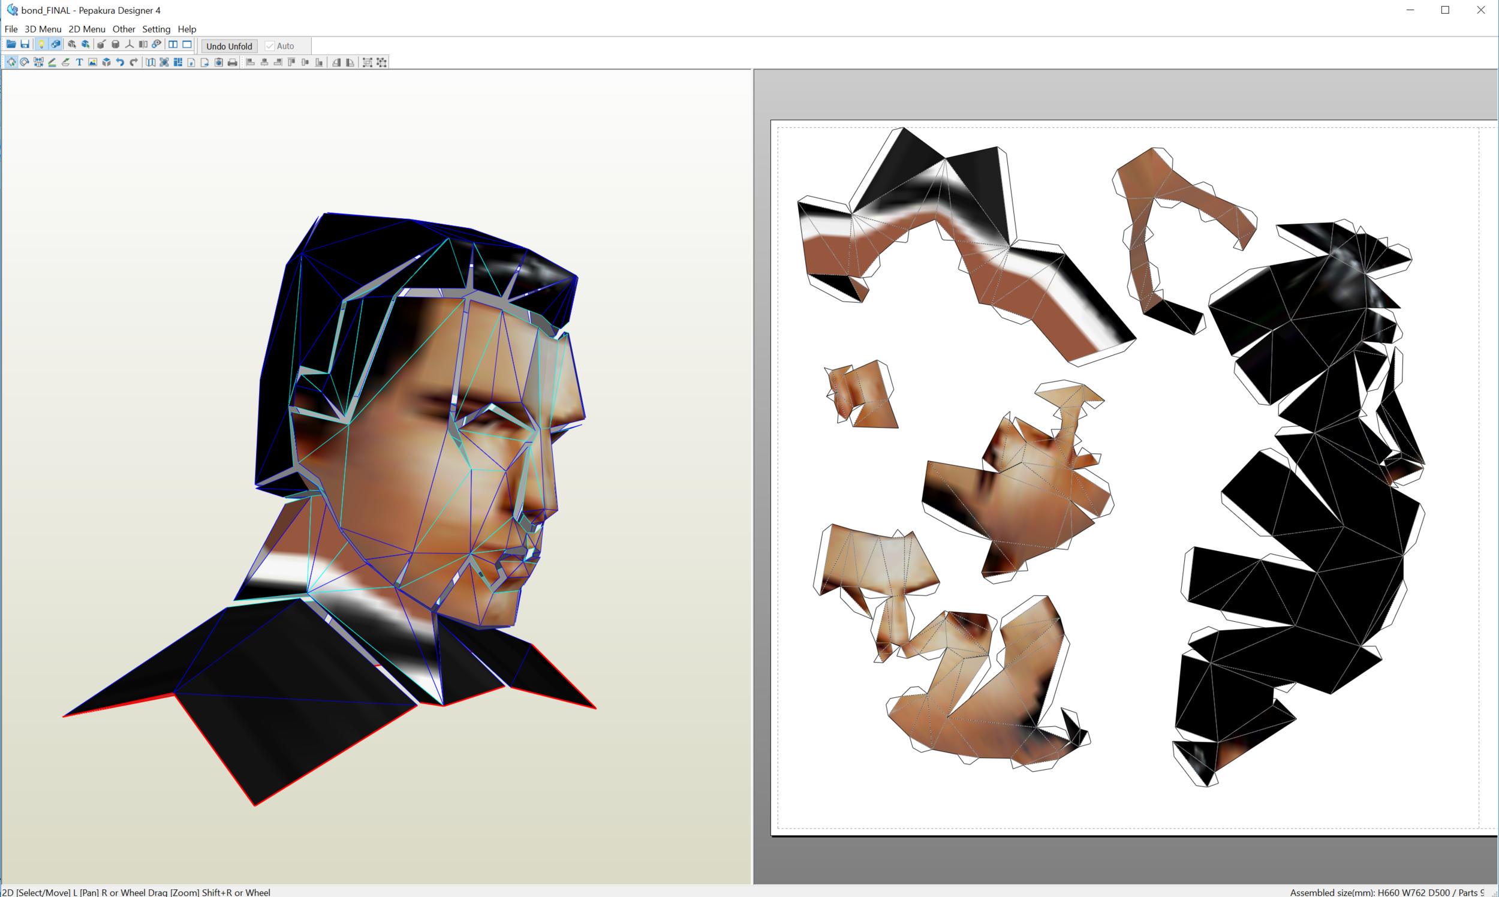
Task: Enable the Auto checkbox
Action: coord(270,46)
